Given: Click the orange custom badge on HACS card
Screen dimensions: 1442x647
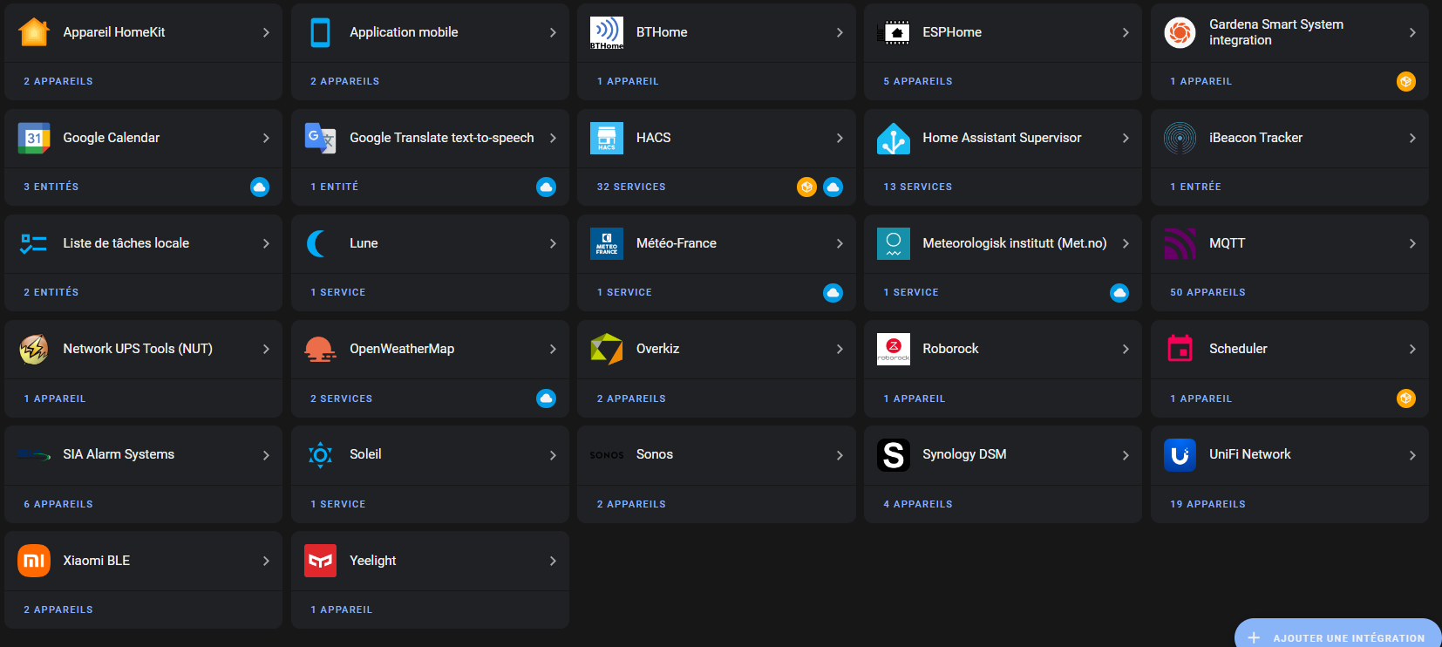Looking at the screenshot, I should point(807,187).
